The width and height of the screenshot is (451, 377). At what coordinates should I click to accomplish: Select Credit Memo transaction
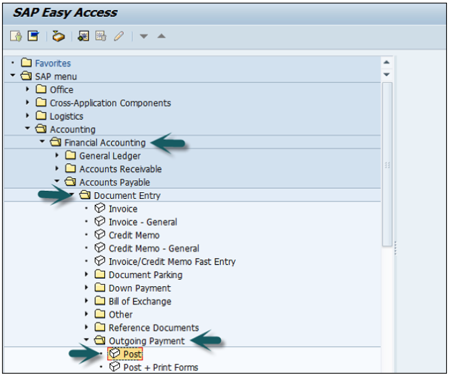click(134, 235)
